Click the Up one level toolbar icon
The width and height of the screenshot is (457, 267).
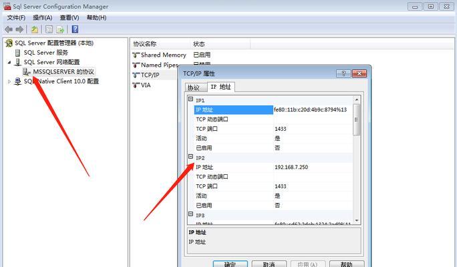coord(35,29)
